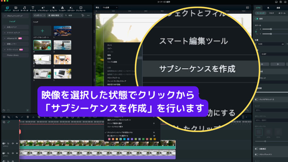The height and width of the screenshot is (162, 288).
Task: Click the メディアをインポート plus tile
Action: click(x=42, y=31)
